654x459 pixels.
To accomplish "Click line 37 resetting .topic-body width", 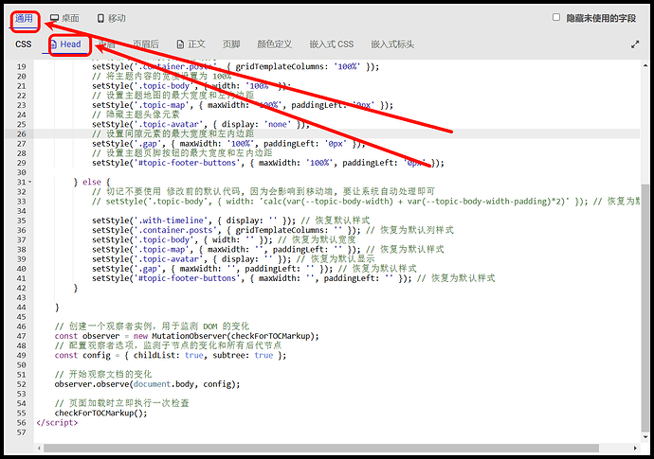I will tap(224, 239).
